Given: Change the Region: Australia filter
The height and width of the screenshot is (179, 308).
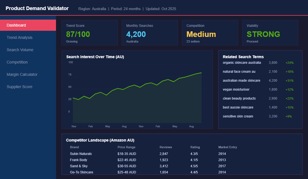Looking at the screenshot, I should 92,9.
